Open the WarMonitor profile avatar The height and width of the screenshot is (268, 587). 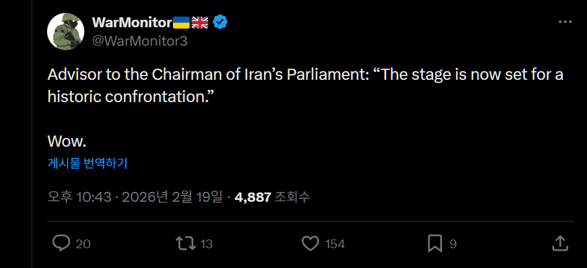point(66,31)
